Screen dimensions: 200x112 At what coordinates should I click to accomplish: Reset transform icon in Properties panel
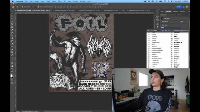pyautogui.click(x=182, y=22)
